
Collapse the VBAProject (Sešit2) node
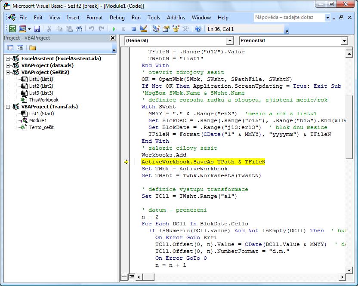8,72
